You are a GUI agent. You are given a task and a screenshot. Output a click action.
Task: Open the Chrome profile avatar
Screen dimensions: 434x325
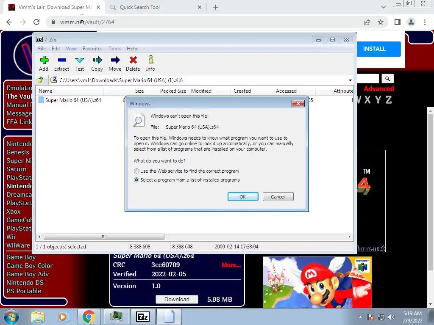pyautogui.click(x=411, y=22)
